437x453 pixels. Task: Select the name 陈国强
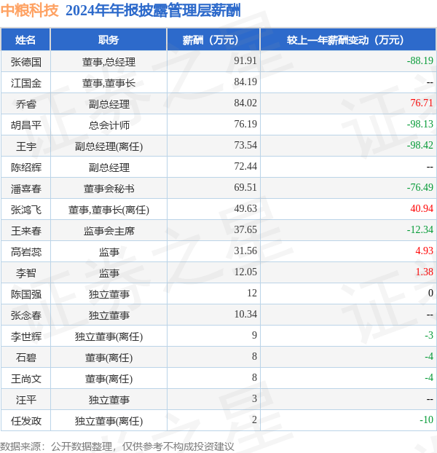point(26,294)
